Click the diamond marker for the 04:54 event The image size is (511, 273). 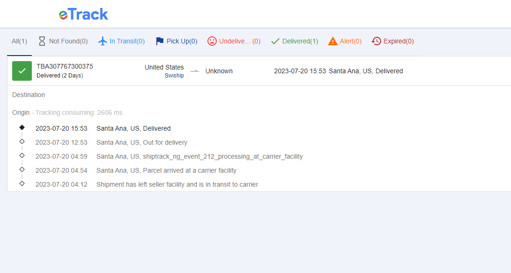(x=22, y=169)
